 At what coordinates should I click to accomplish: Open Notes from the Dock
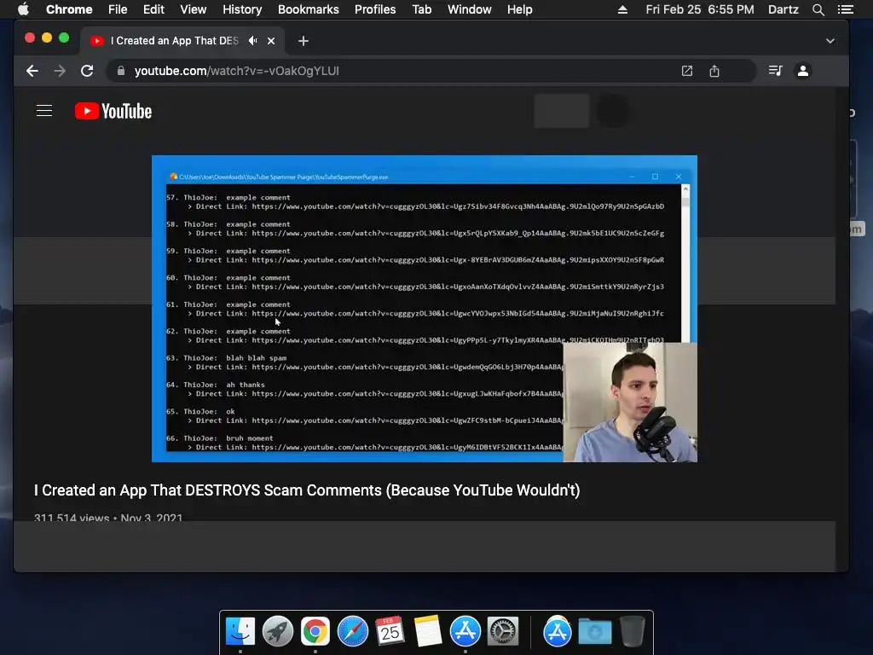[428, 631]
